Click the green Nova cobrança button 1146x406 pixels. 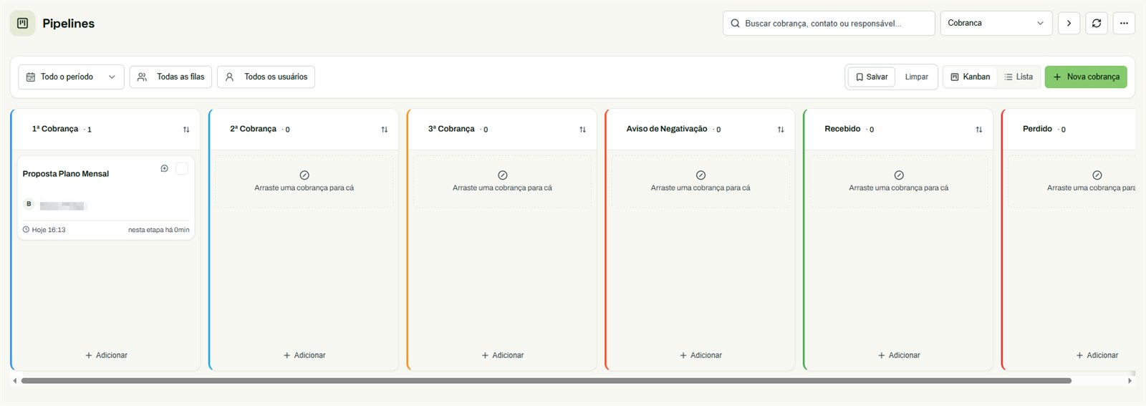click(x=1086, y=77)
